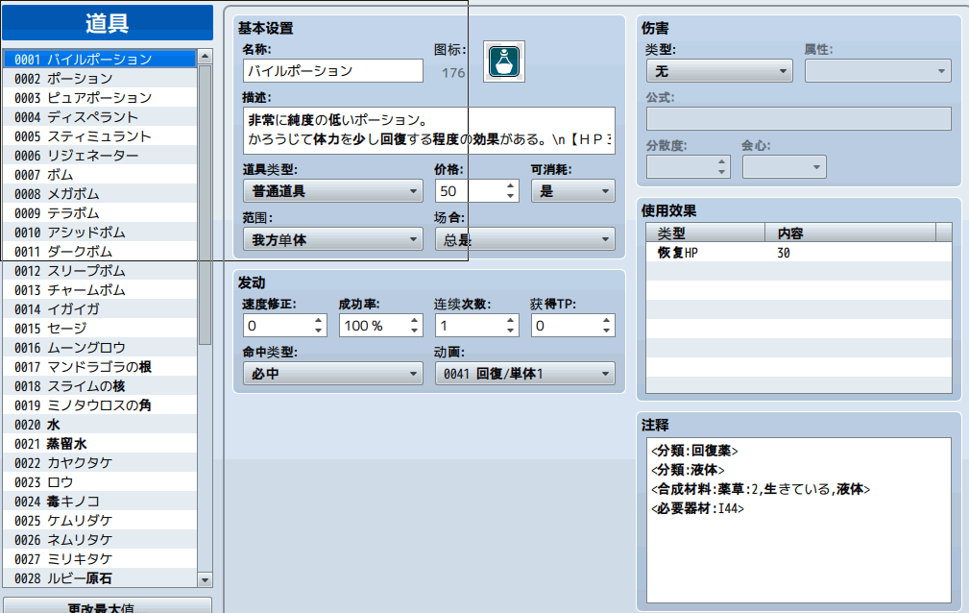This screenshot has height=613, width=969.
Task: Click the 公式 formula input field
Action: point(798,119)
